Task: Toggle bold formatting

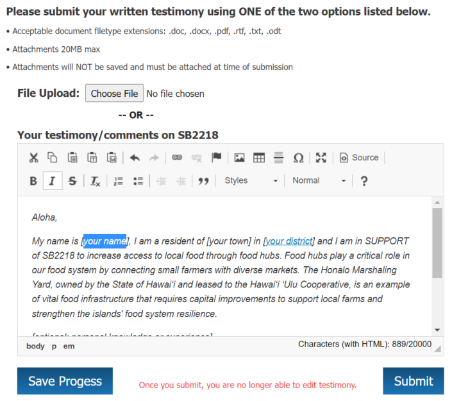Action: 33,181
